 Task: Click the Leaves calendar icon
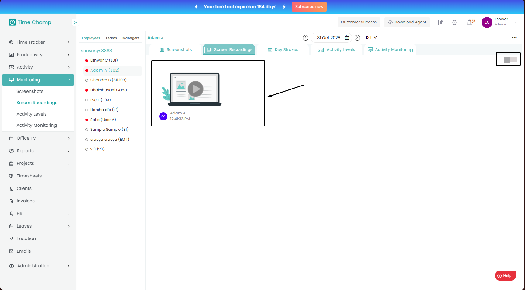tap(11, 226)
